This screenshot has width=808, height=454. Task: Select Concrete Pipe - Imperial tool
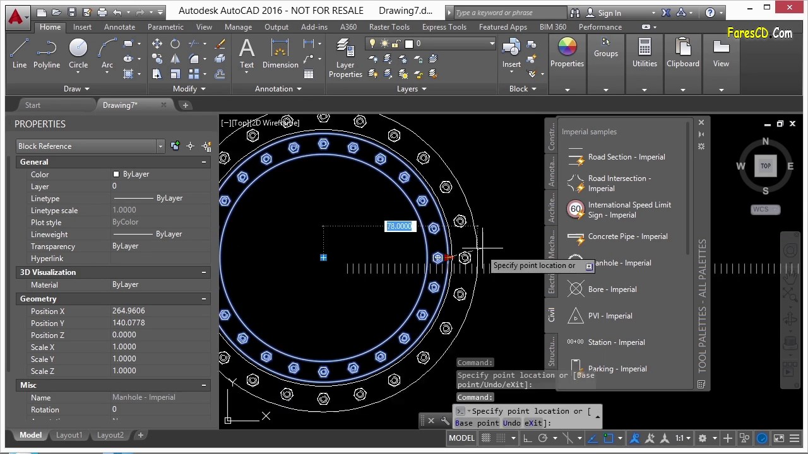click(619, 236)
